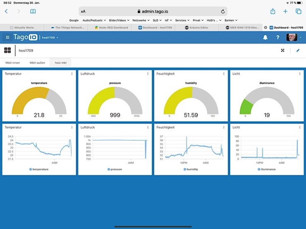Toggle humidity series in chart legend

pyautogui.click(x=191, y=169)
